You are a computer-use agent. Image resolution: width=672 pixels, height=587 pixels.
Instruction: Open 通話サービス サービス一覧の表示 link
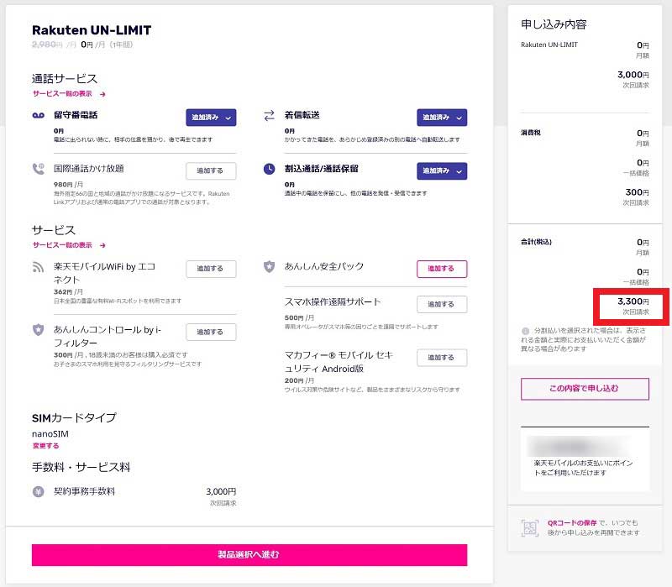62,94
